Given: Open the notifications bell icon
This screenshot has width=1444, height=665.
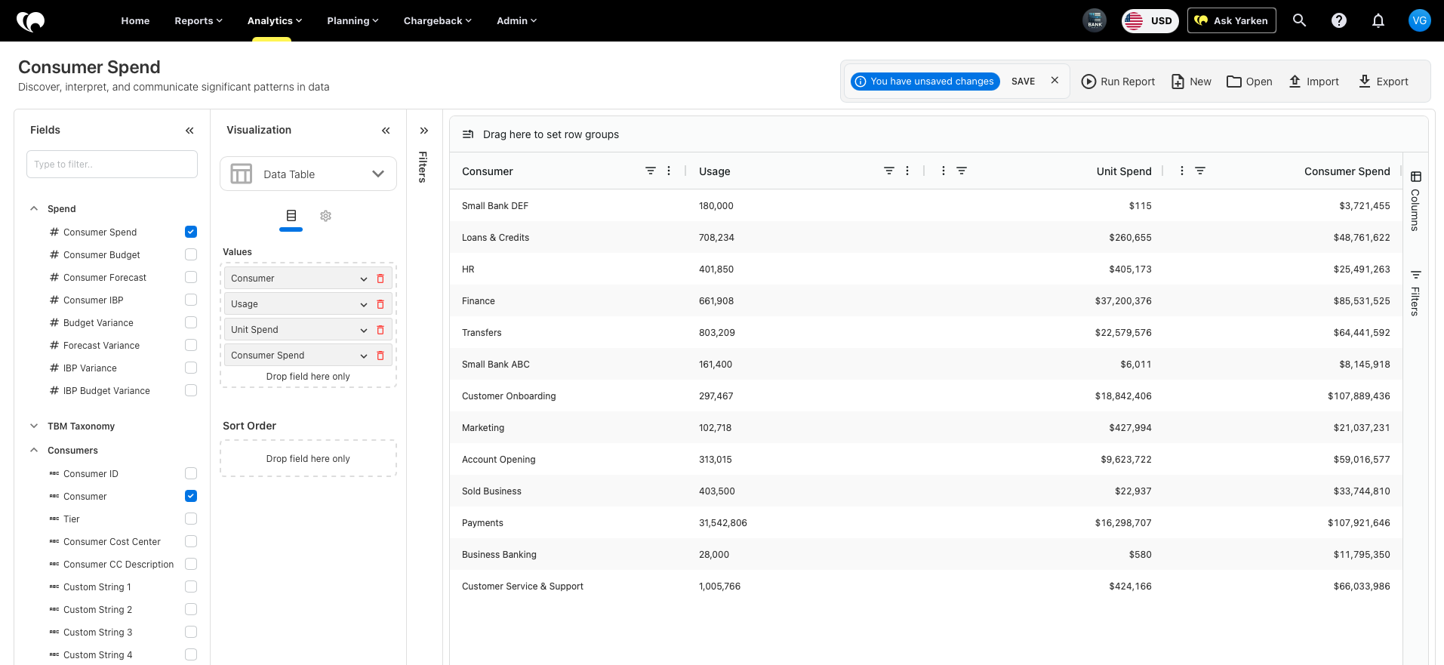Looking at the screenshot, I should [x=1378, y=20].
